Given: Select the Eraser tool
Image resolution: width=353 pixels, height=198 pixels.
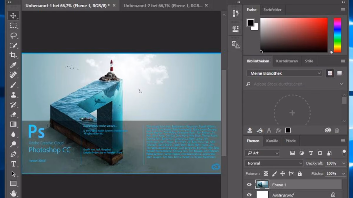Looking at the screenshot, I should [x=14, y=114].
